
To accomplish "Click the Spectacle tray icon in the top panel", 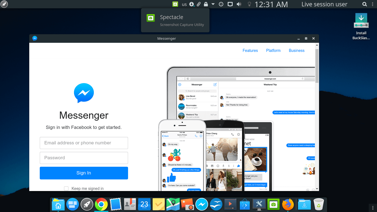I will (175, 4).
